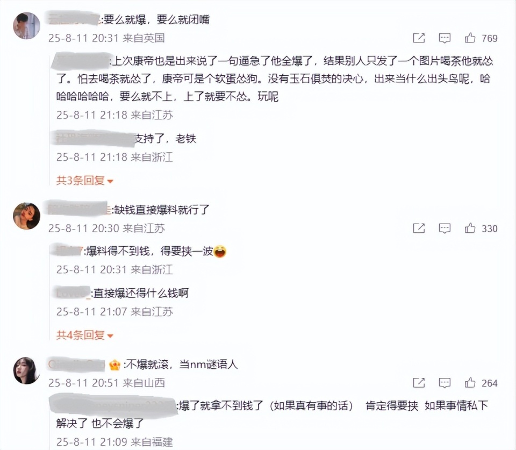Viewport: 516px width, 450px height.
Task: Expand 共4条回复 replies
Action: (84, 335)
